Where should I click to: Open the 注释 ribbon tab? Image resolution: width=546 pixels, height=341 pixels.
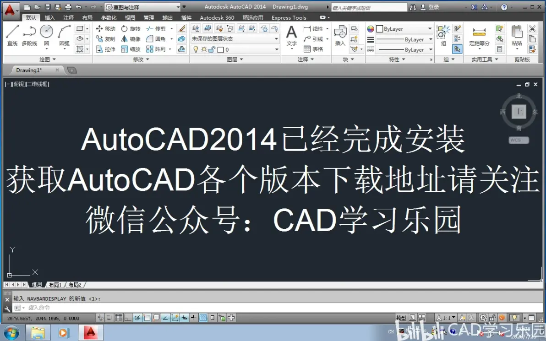(69, 18)
